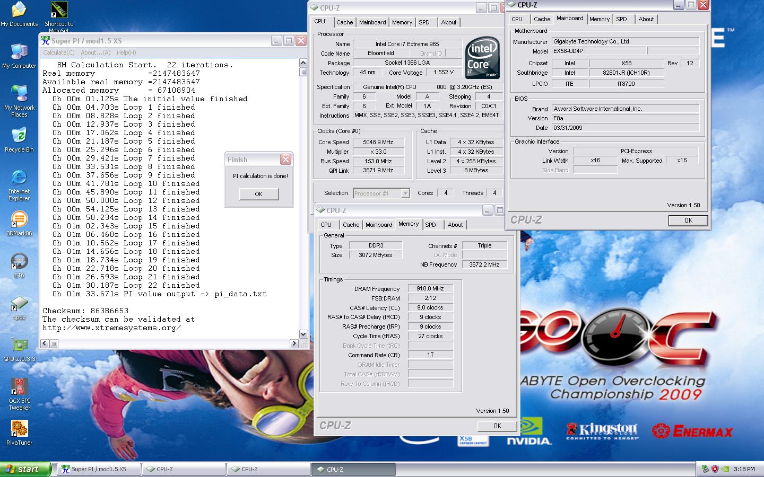Open the Help(H) menu in Super PI
The image size is (764, 477).
pyautogui.click(x=126, y=52)
